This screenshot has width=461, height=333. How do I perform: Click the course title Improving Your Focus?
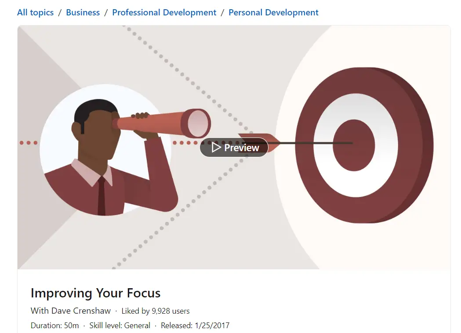(x=95, y=293)
